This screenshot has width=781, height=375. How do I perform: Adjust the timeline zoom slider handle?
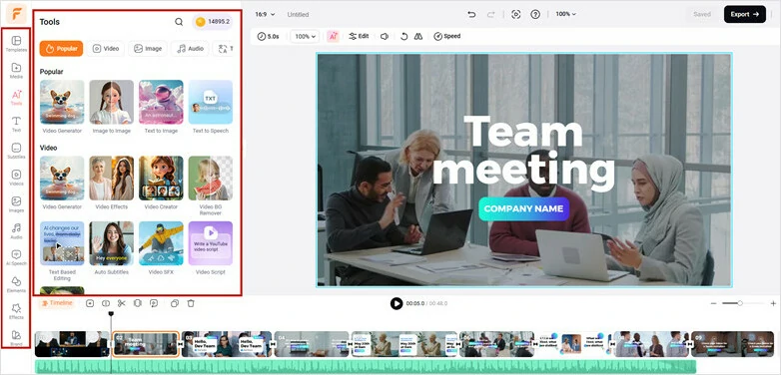[740, 303]
